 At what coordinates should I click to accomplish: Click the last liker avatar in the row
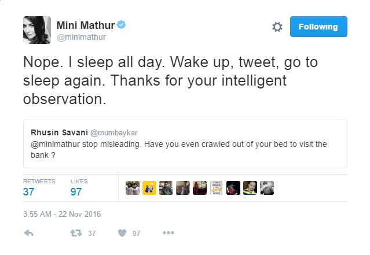pos(267,188)
